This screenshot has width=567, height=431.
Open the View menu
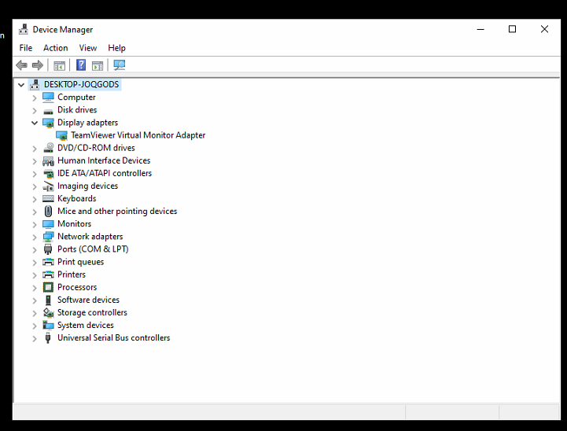tap(88, 48)
